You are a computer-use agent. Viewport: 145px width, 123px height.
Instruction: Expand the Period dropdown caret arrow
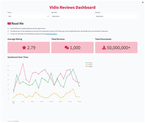48,16
